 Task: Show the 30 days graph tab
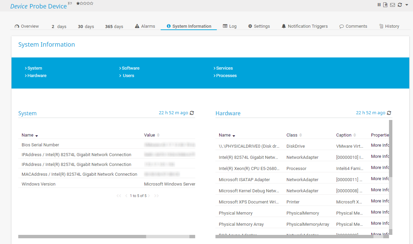(x=86, y=26)
